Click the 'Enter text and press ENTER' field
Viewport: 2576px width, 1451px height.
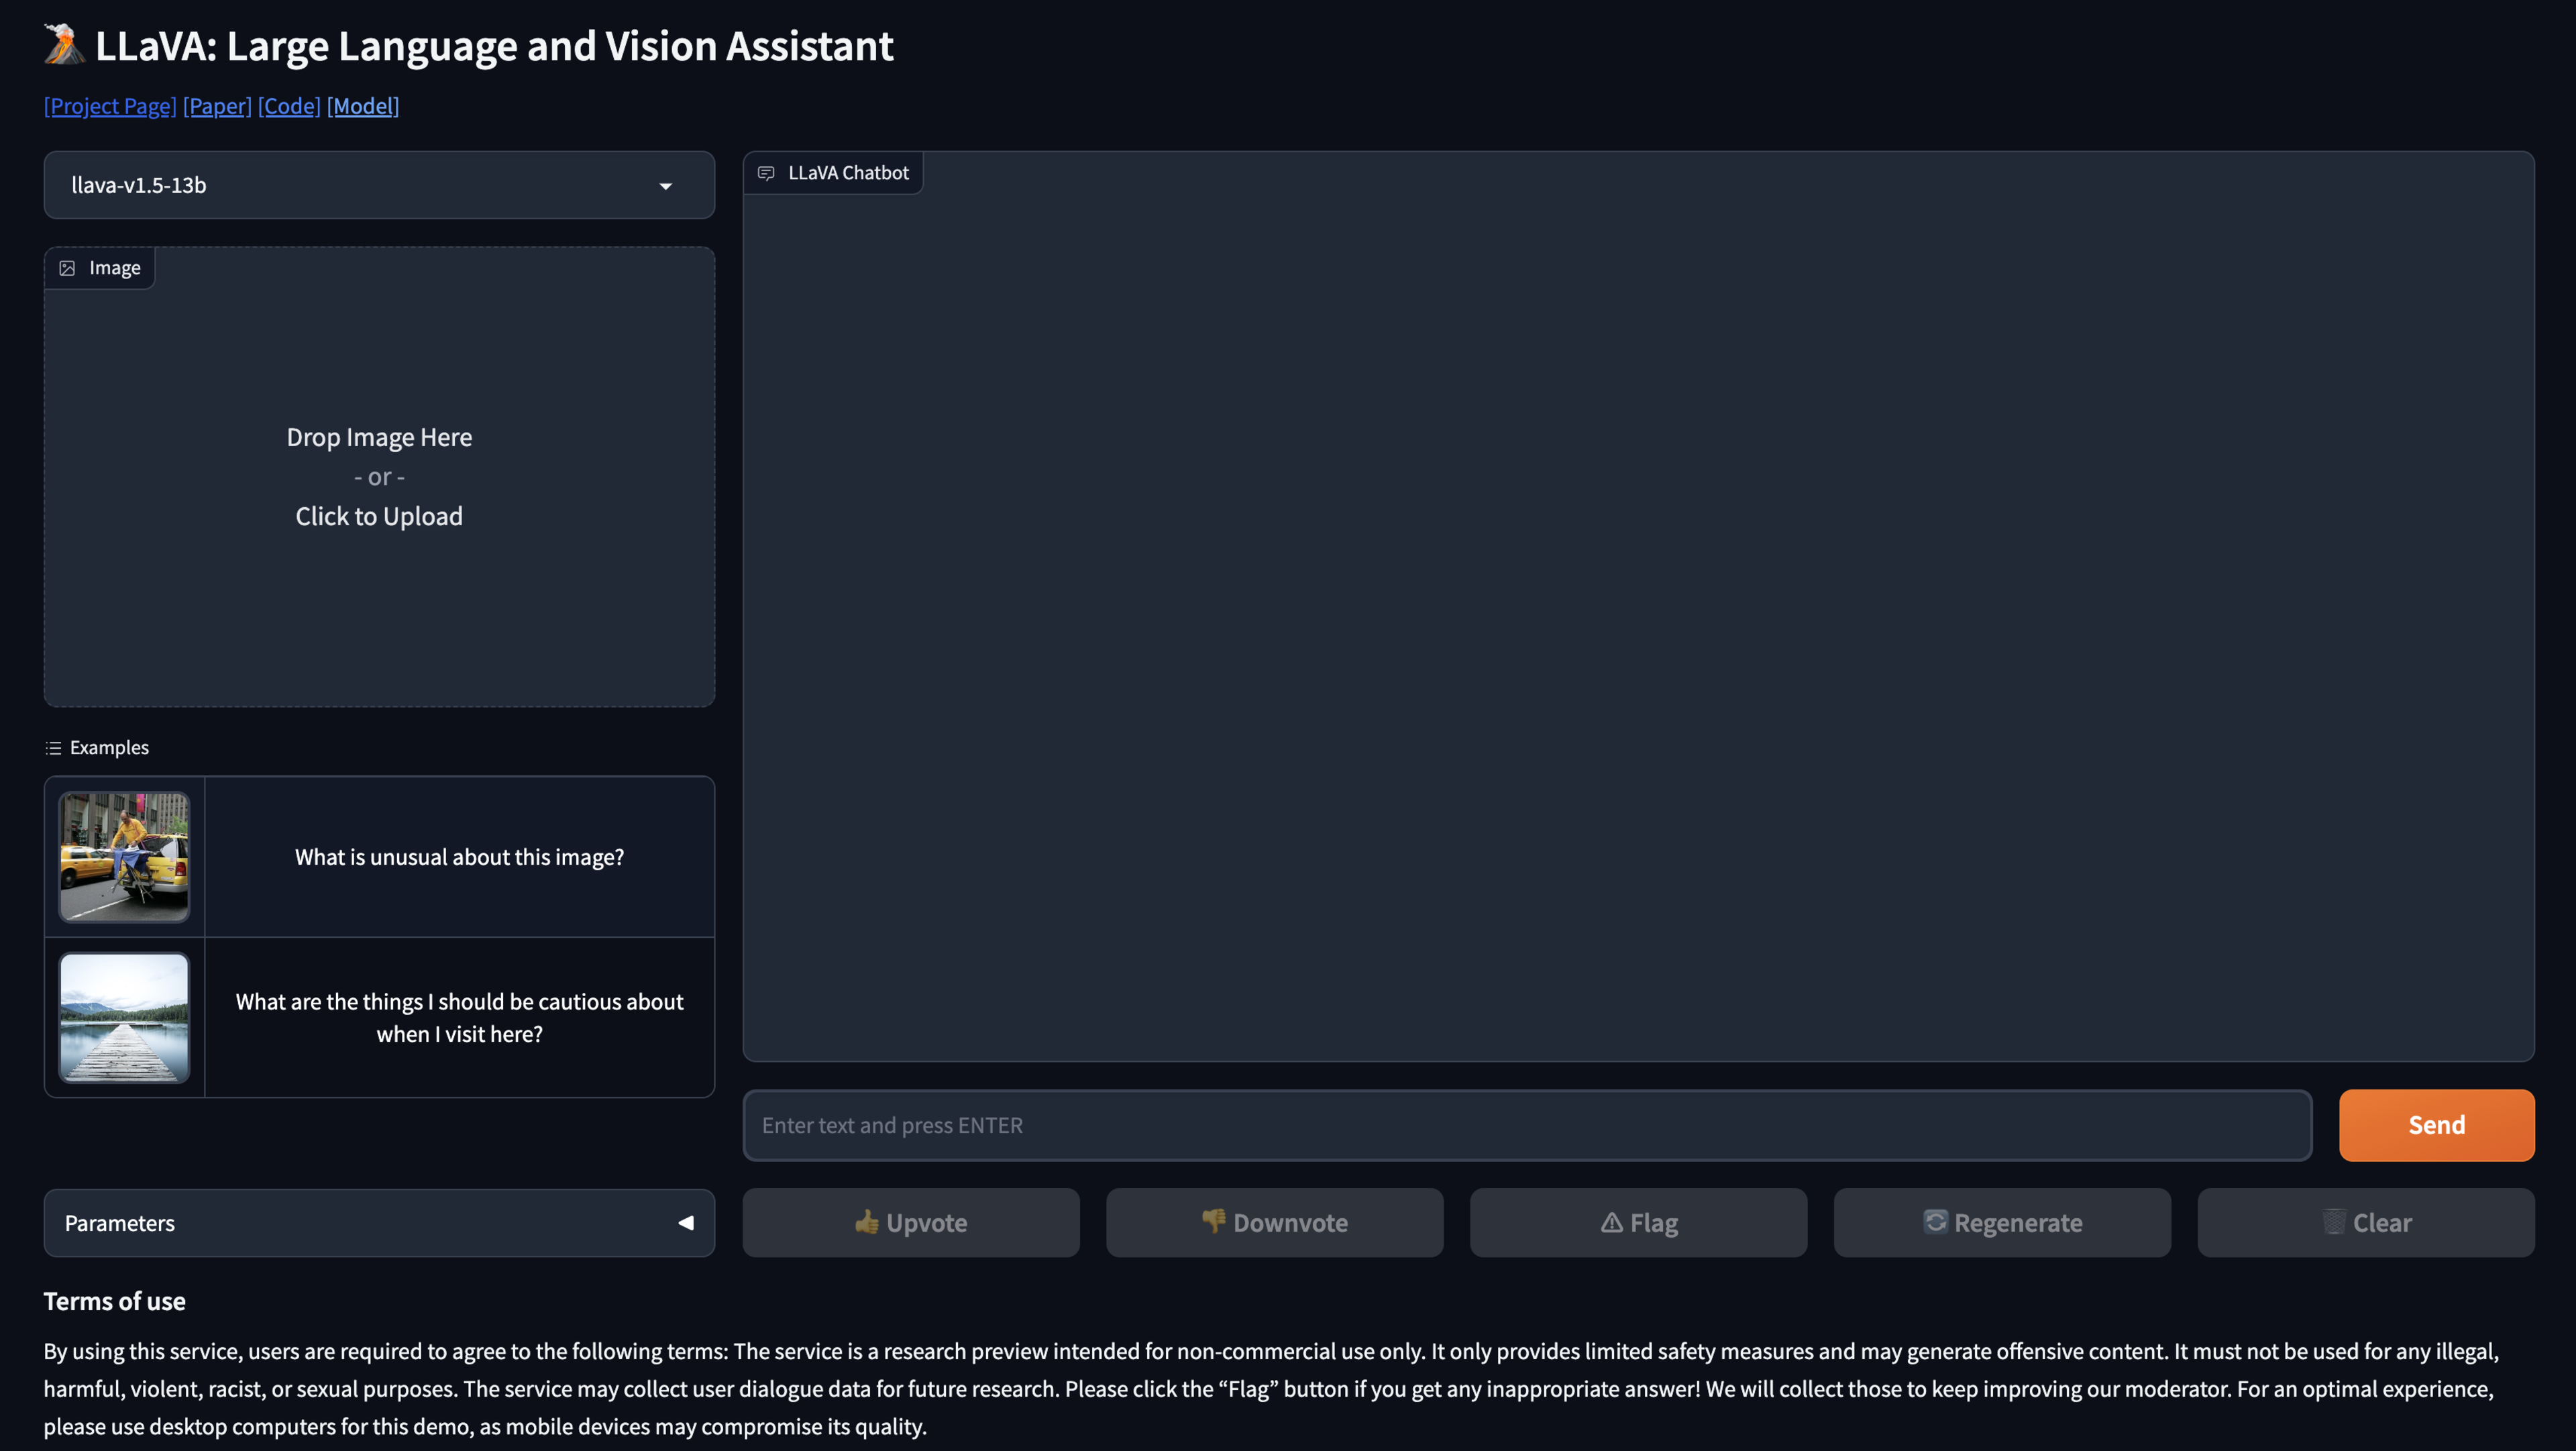tap(1527, 1125)
